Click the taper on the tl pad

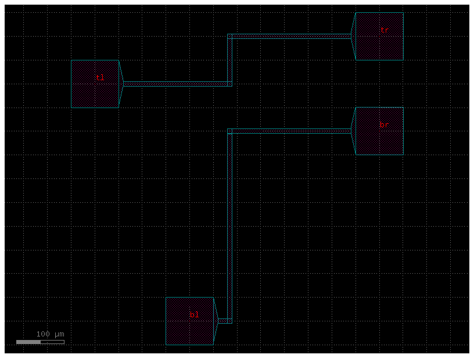click(x=121, y=84)
